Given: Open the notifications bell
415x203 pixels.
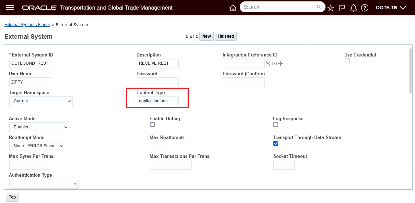Looking at the screenshot, I should coord(354,8).
